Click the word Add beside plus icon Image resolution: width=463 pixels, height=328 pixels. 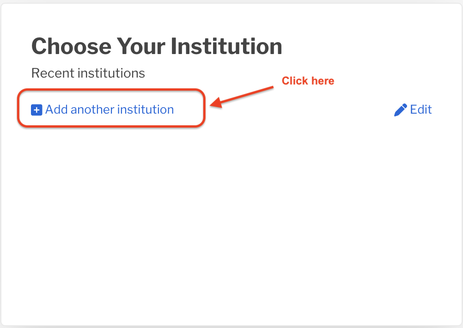coord(57,109)
